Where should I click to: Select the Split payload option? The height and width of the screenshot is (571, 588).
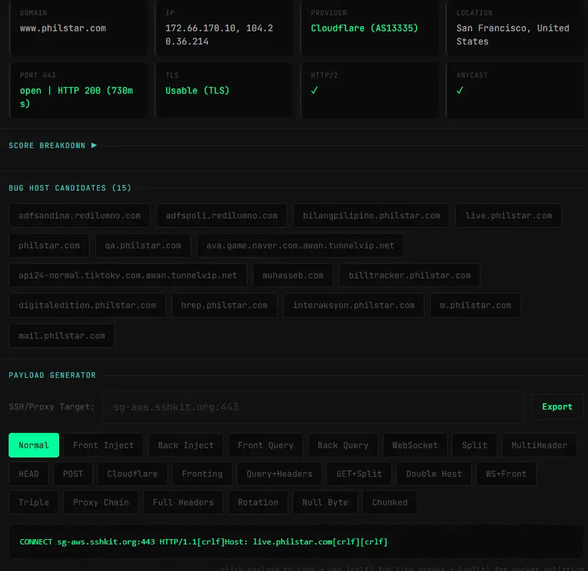475,445
